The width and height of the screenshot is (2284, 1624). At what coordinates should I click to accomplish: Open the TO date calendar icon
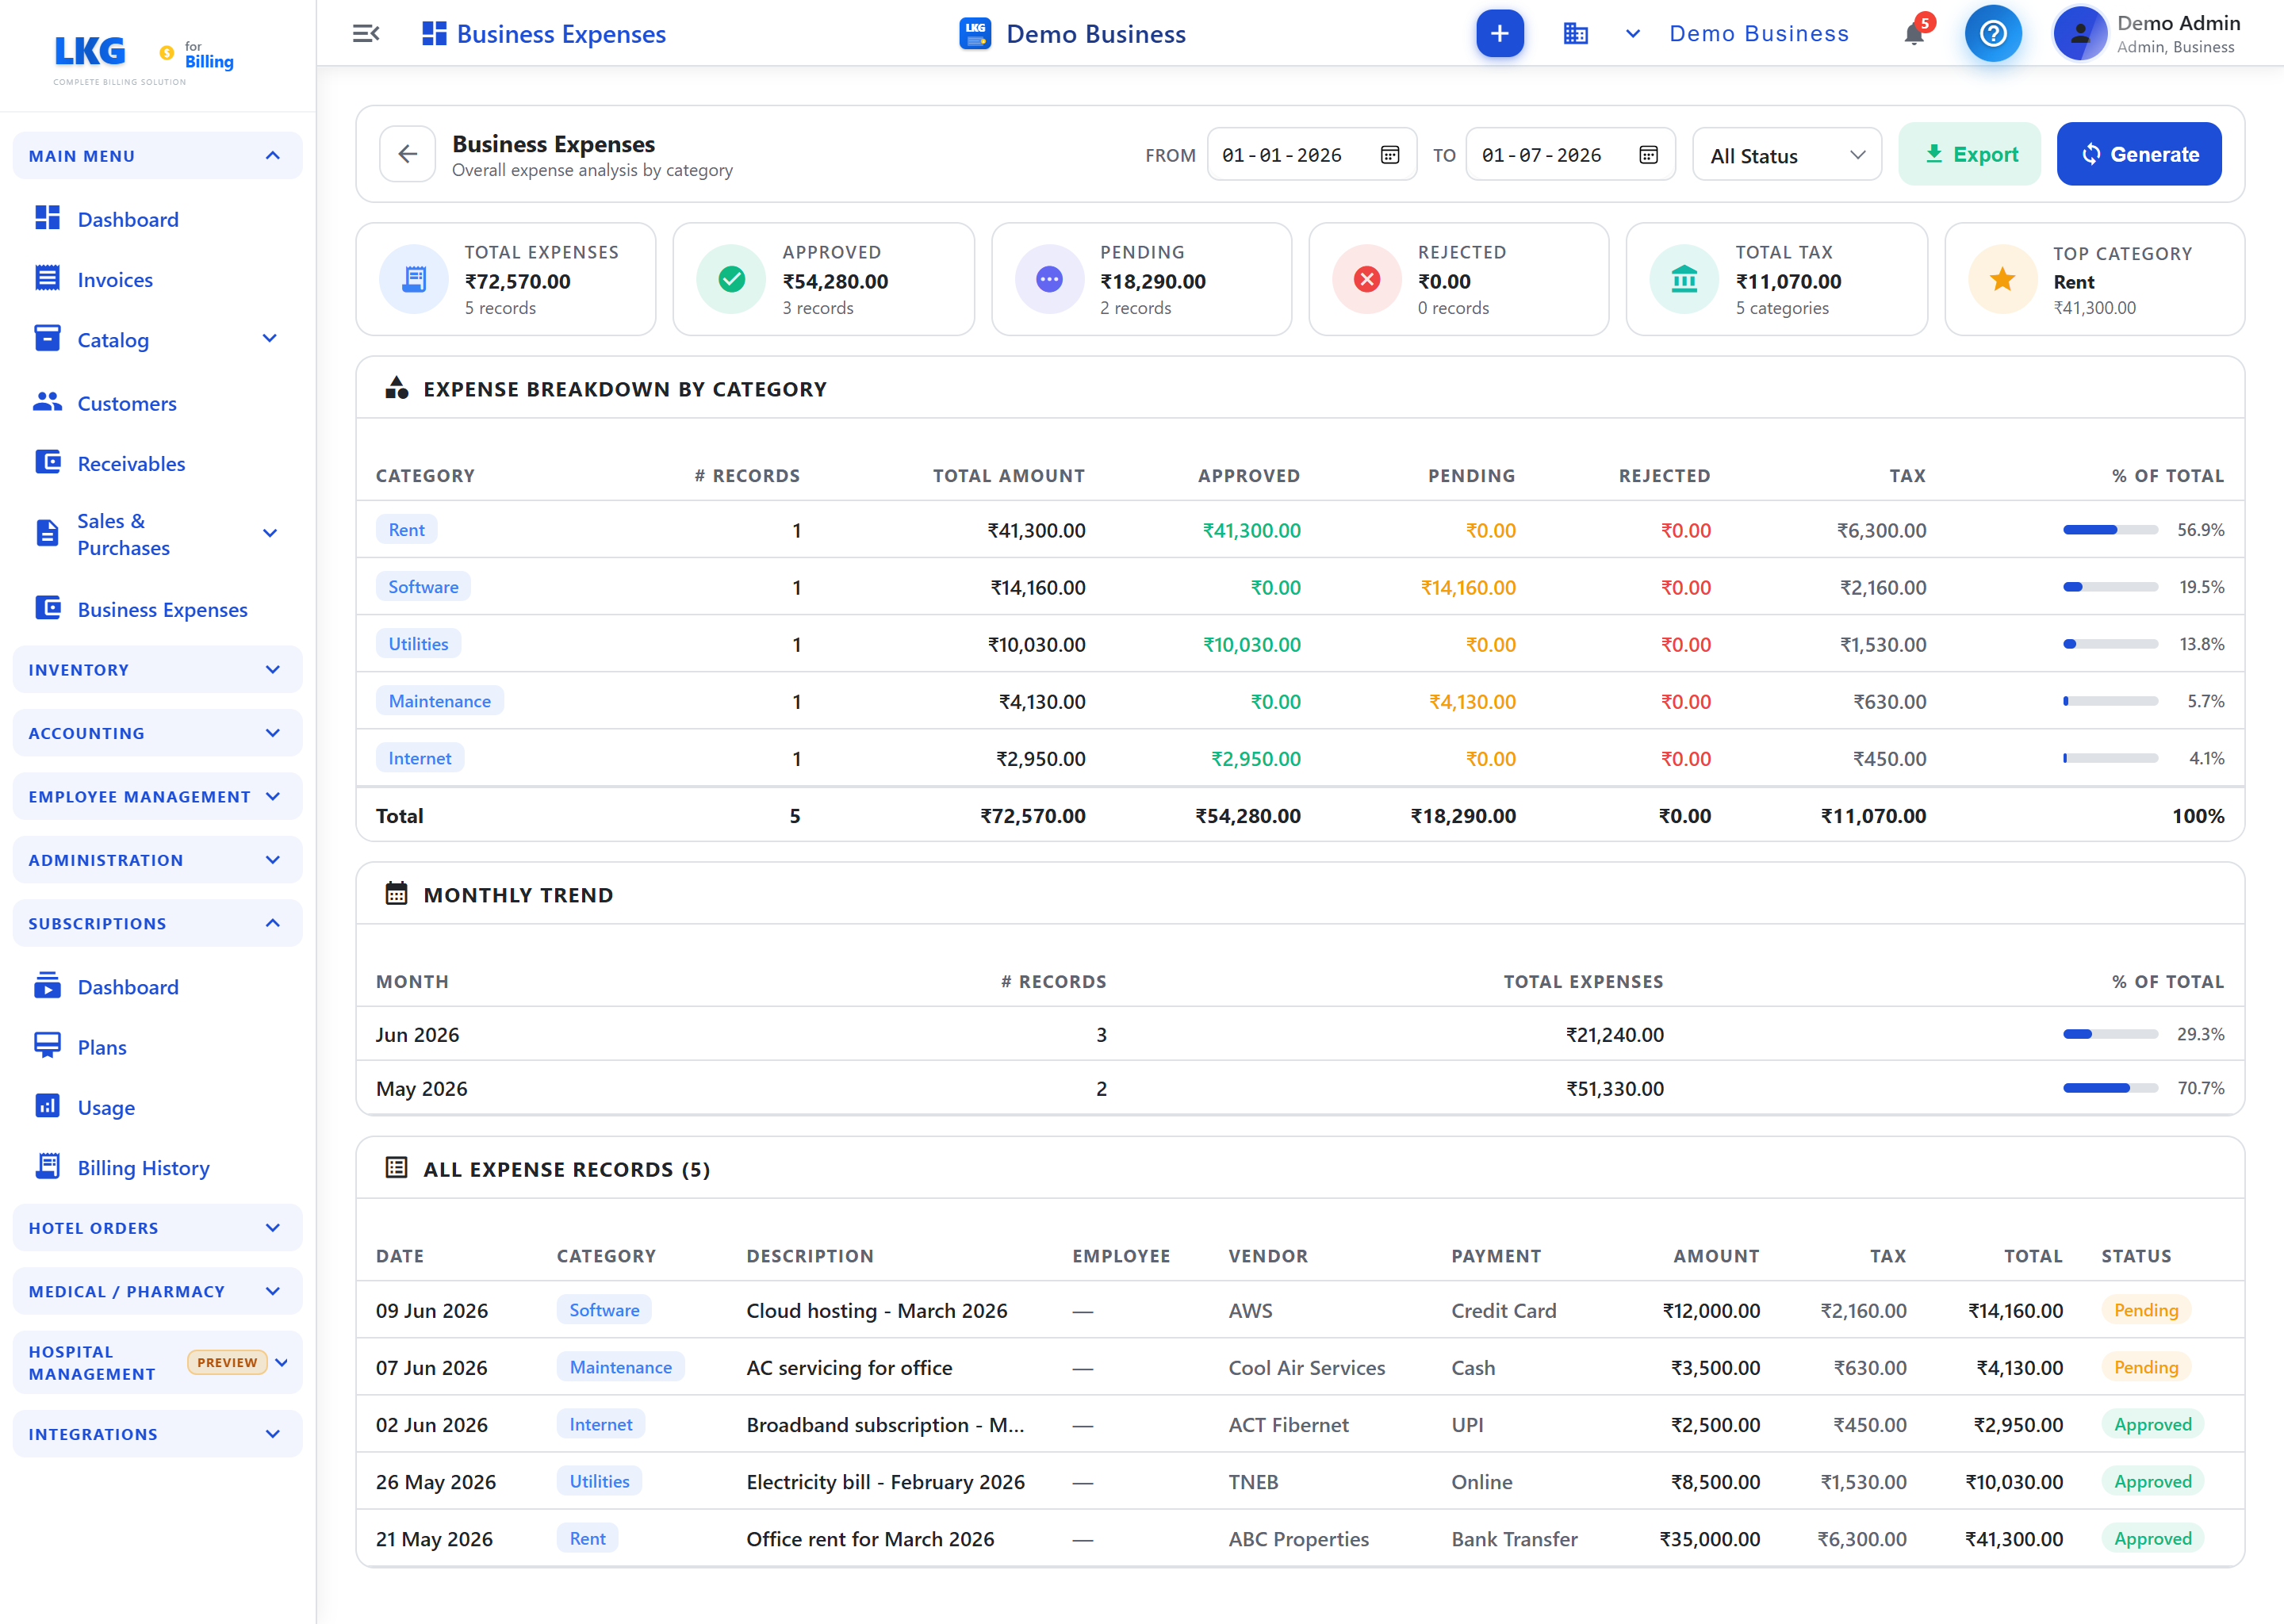[x=1648, y=155]
